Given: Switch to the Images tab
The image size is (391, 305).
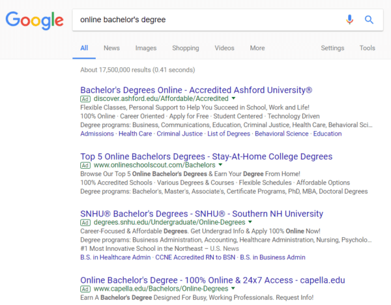Looking at the screenshot, I should coord(146,48).
